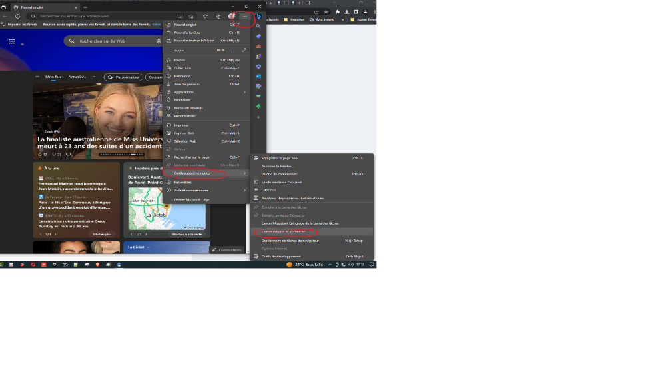
Task: Open Extensions from the Edge menu
Action: pos(206,100)
